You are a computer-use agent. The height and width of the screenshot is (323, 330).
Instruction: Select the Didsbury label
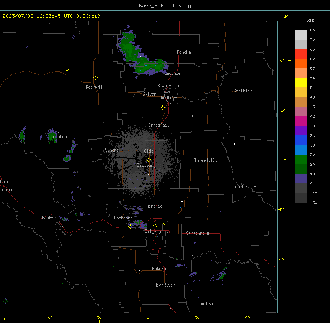click(147, 165)
